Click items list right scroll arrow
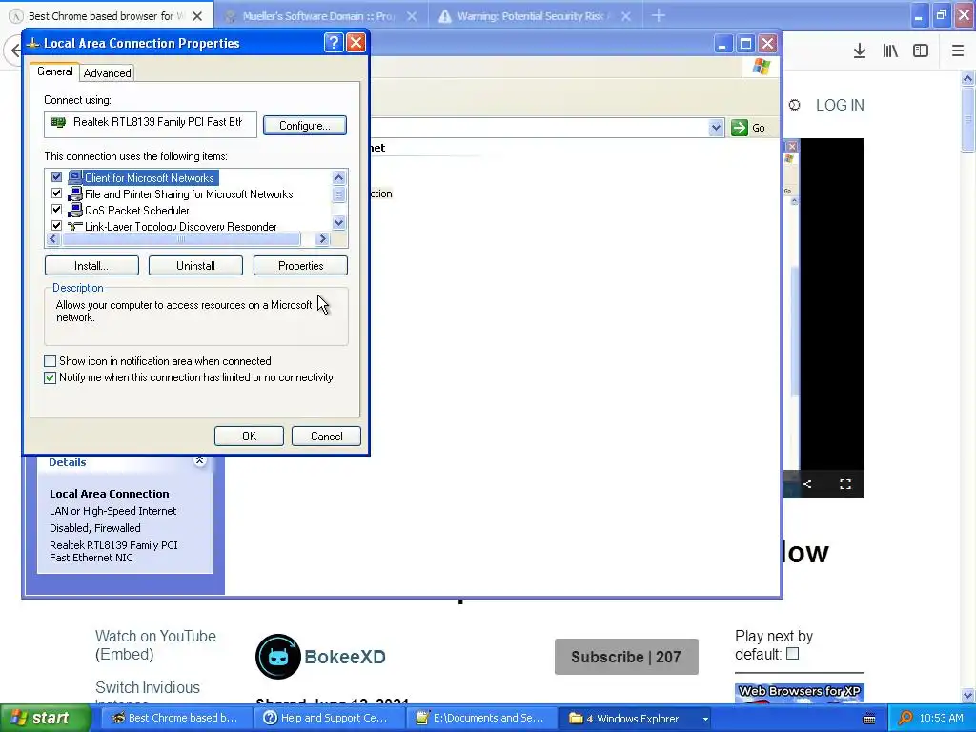The width and height of the screenshot is (976, 732). [x=322, y=239]
